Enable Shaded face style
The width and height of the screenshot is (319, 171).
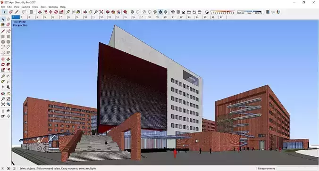pos(155,12)
